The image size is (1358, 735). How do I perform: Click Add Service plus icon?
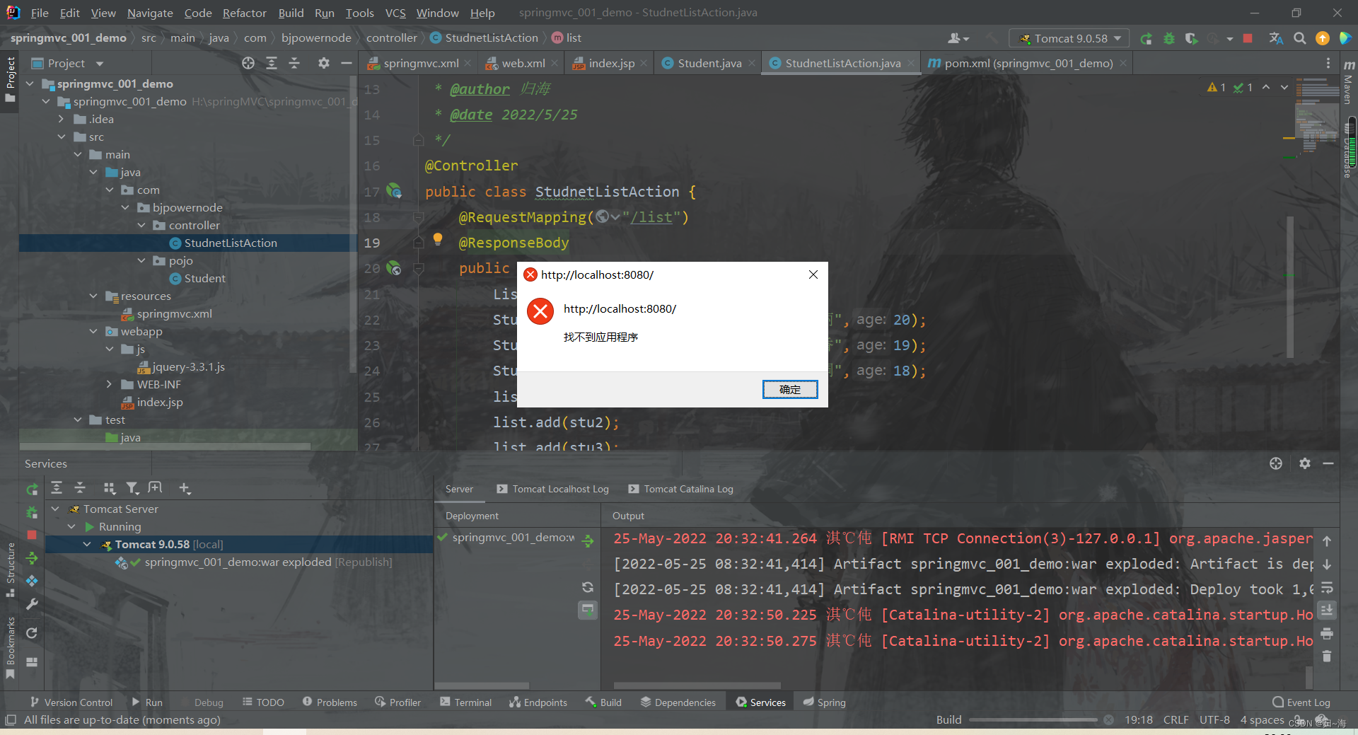point(185,488)
